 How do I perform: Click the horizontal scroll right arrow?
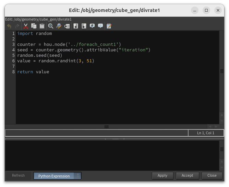click(216, 126)
